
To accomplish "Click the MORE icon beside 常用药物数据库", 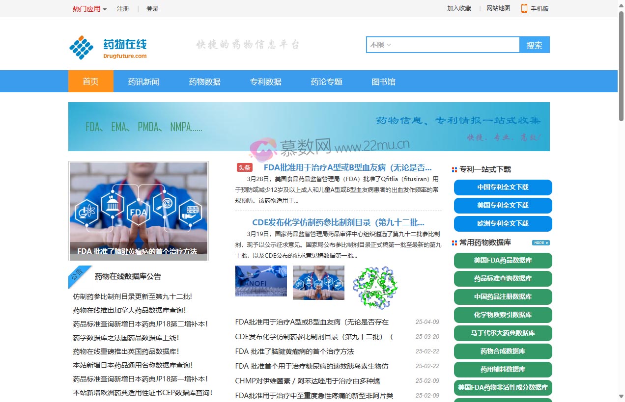I will 540,242.
